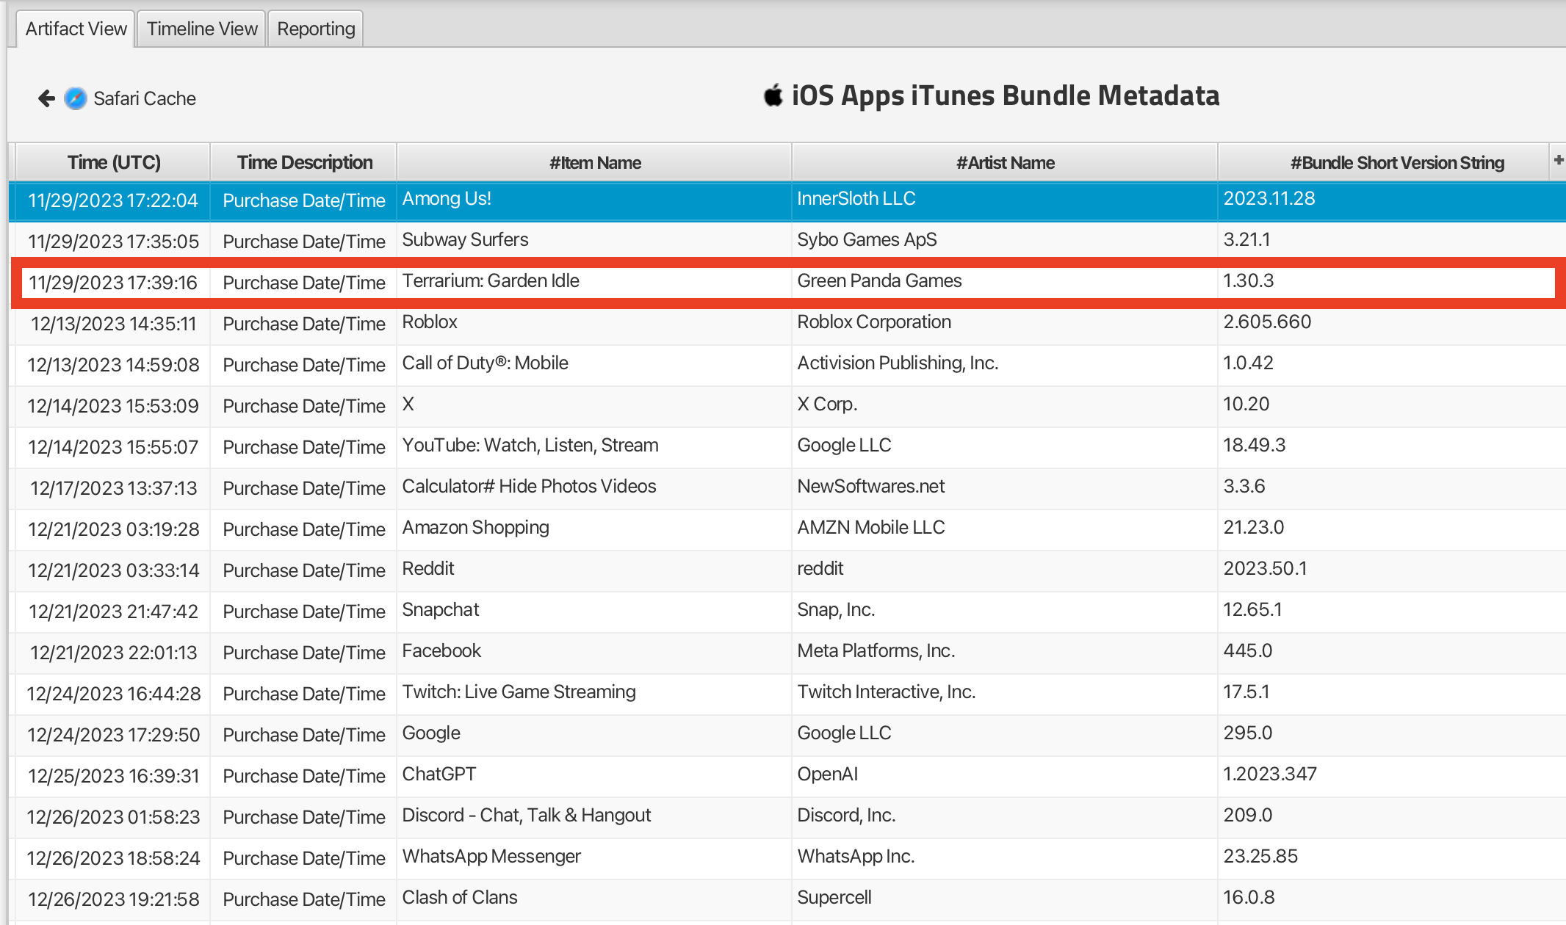1566x925 pixels.
Task: Go back to Safari Cache link
Action: point(145,98)
